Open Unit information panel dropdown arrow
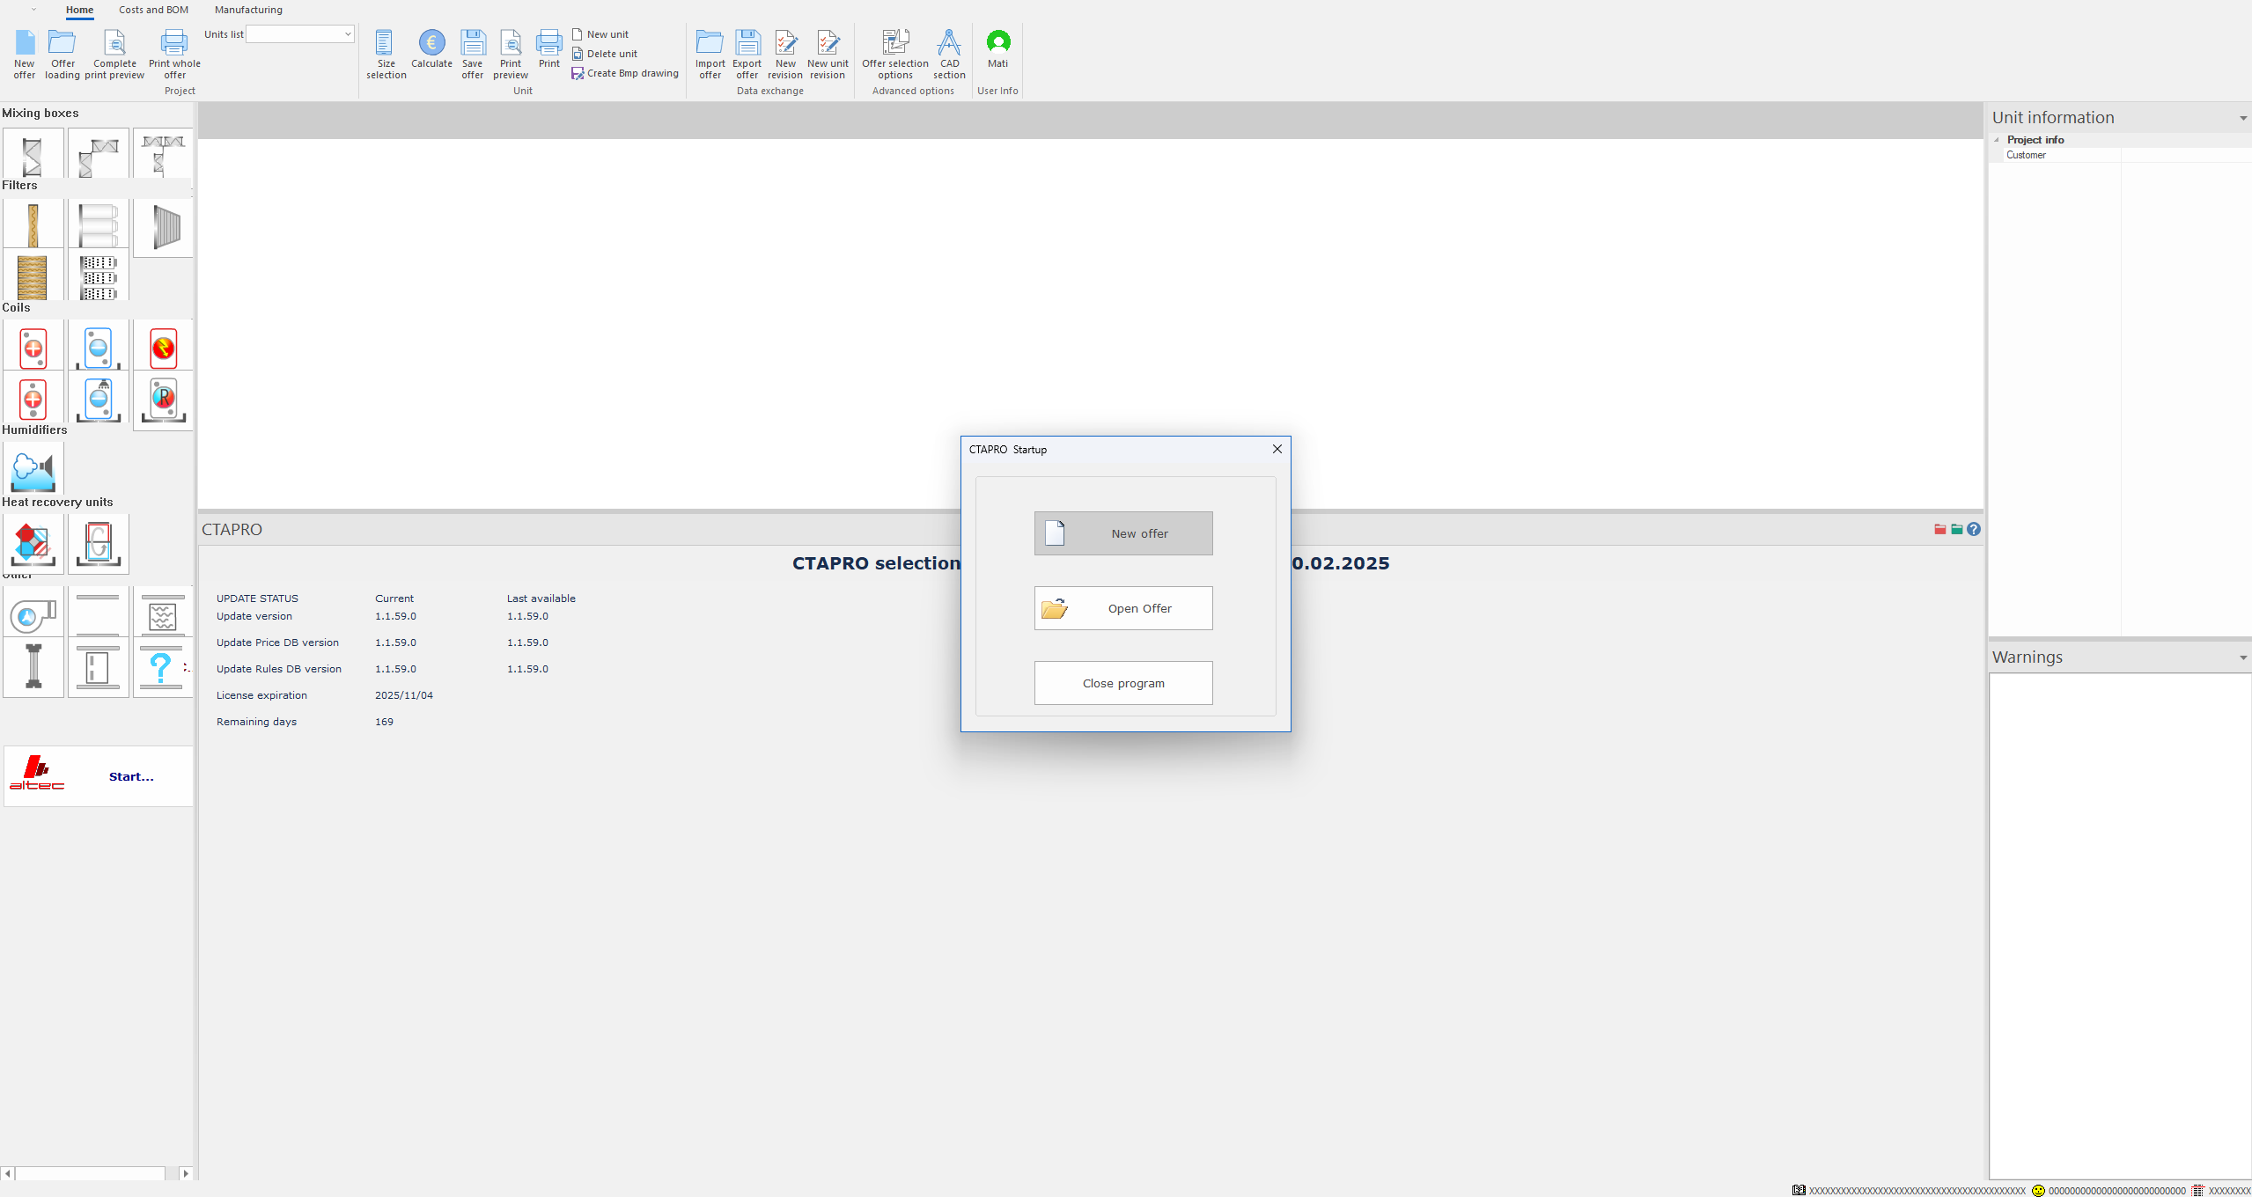 (x=2243, y=118)
